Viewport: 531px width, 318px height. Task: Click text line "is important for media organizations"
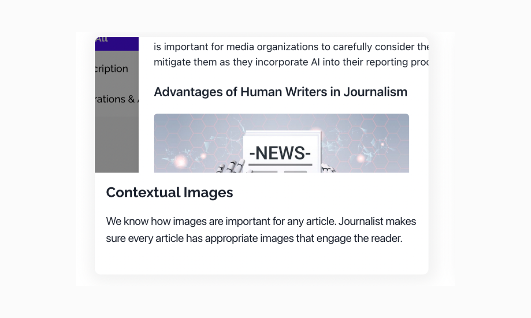coord(291,46)
